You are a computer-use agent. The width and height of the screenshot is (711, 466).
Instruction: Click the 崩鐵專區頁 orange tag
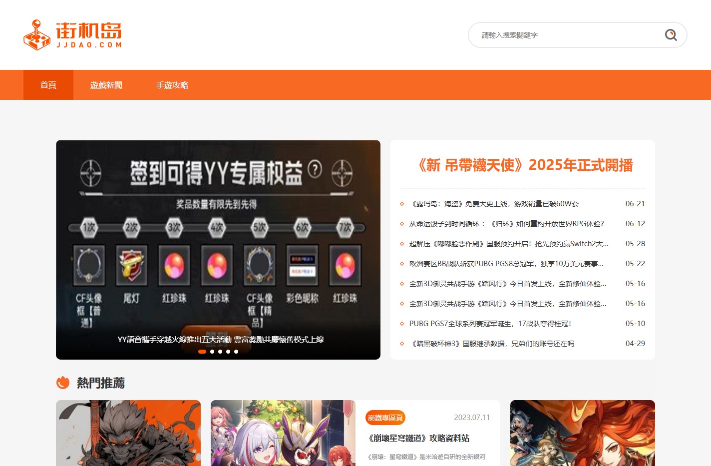coord(385,418)
